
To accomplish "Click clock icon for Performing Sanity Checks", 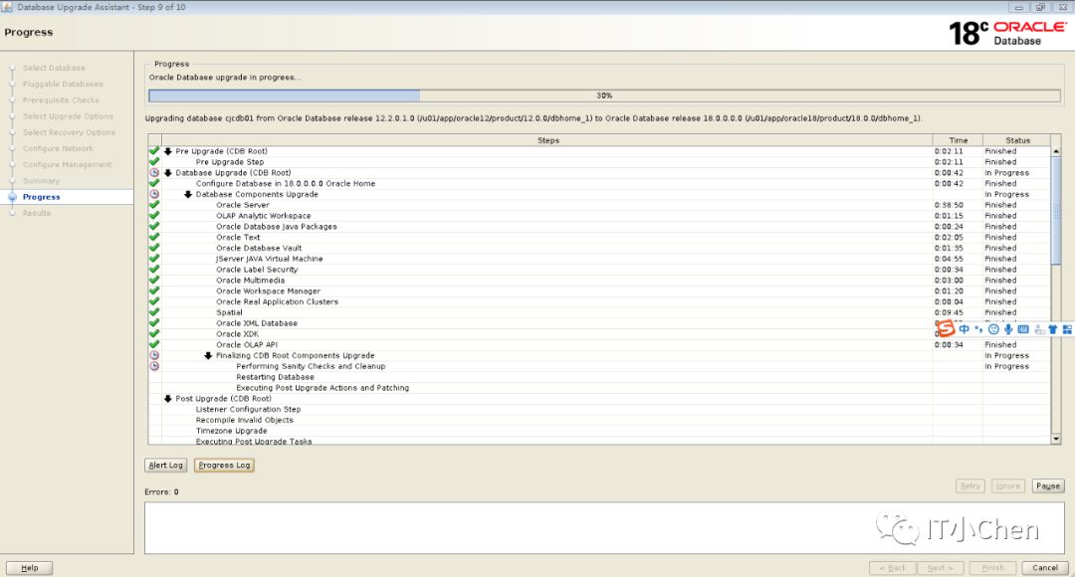I will tap(154, 366).
